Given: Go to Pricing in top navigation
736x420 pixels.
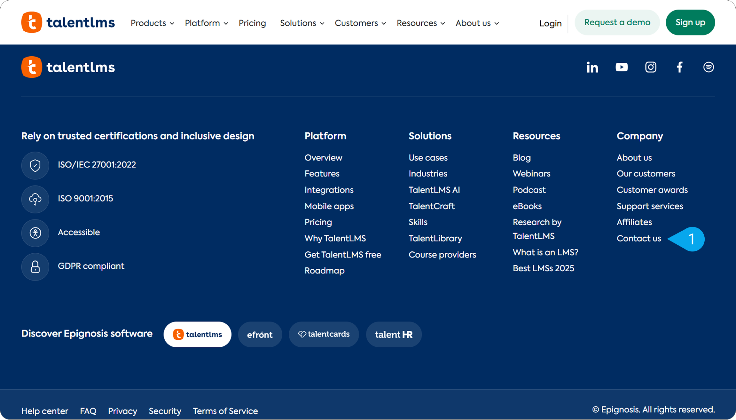Looking at the screenshot, I should (252, 23).
